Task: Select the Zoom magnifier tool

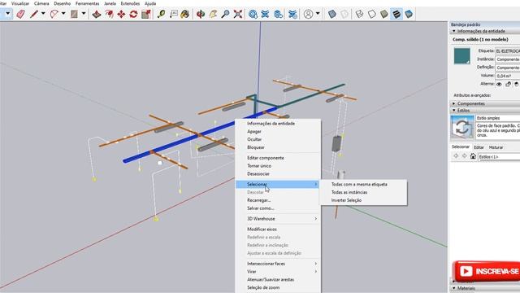Action: coord(225,14)
